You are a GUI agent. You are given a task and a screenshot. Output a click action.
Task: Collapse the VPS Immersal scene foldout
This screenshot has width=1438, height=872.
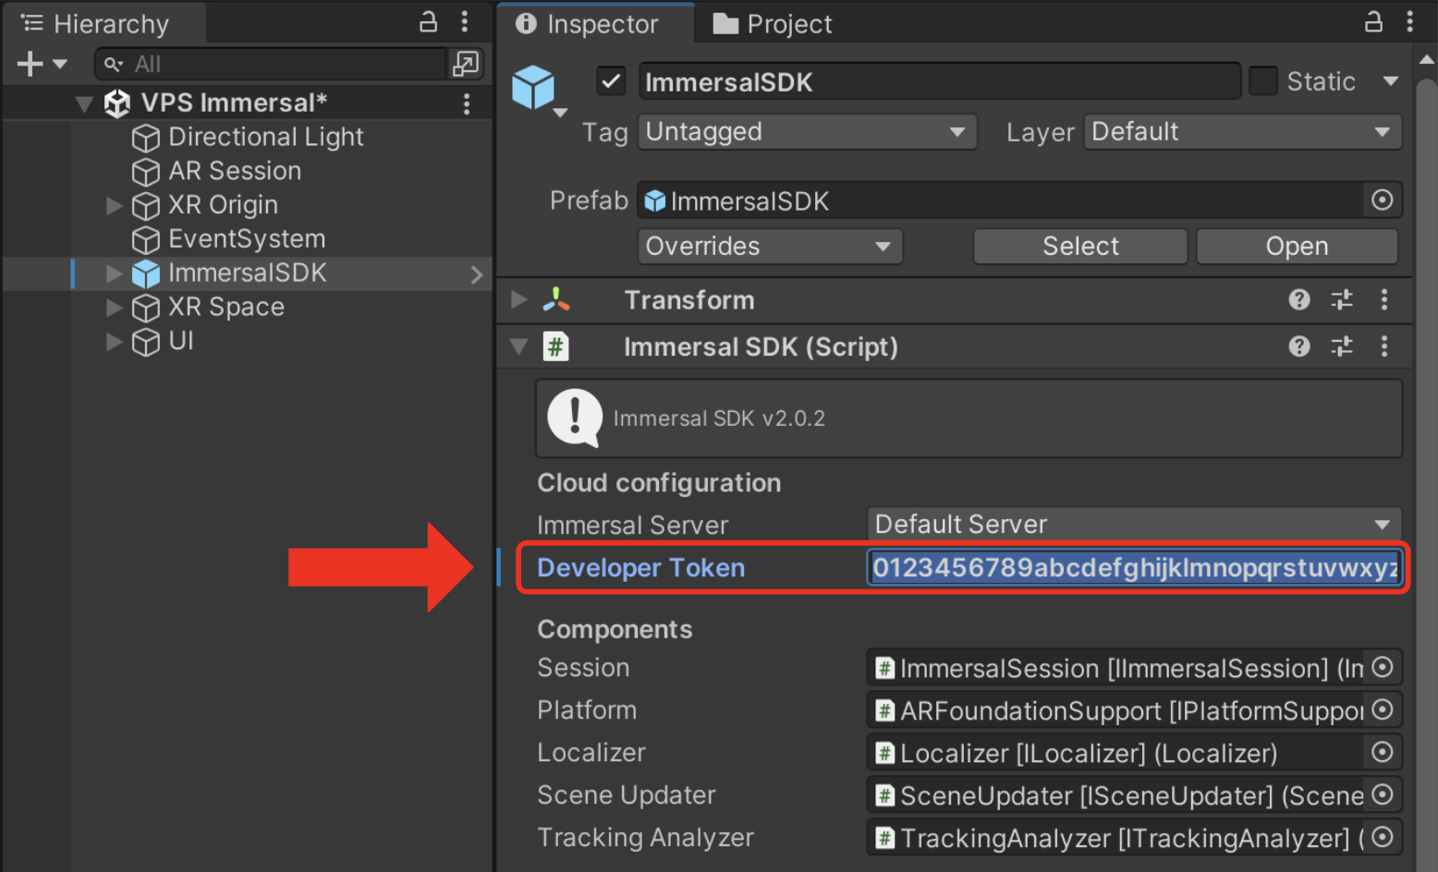[84, 103]
